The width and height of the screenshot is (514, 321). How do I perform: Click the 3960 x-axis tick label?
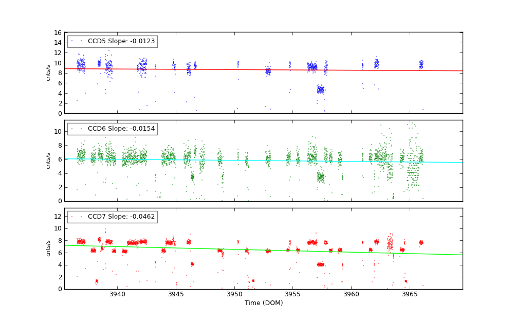(x=352, y=294)
